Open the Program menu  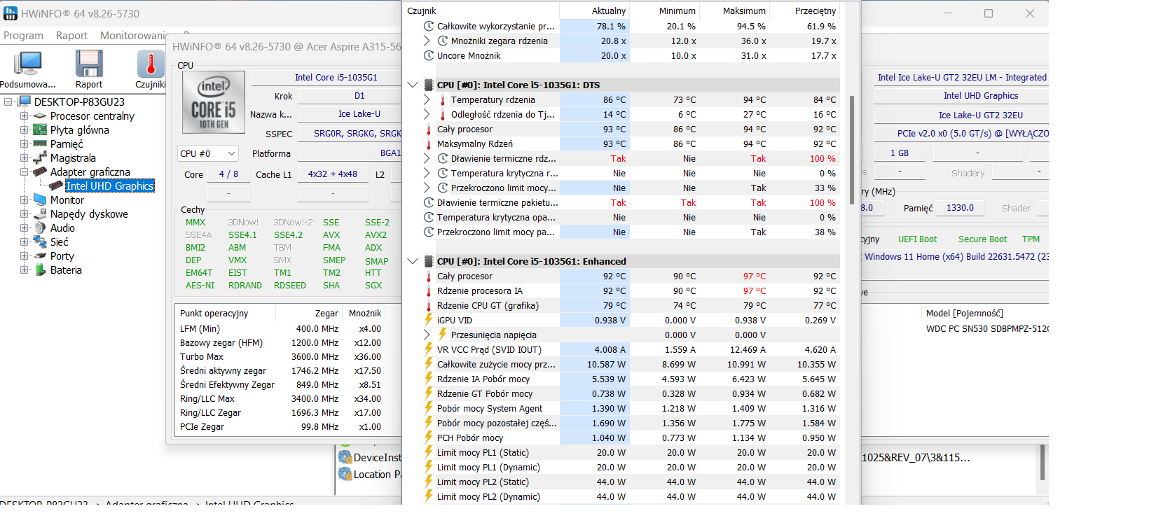tap(23, 35)
